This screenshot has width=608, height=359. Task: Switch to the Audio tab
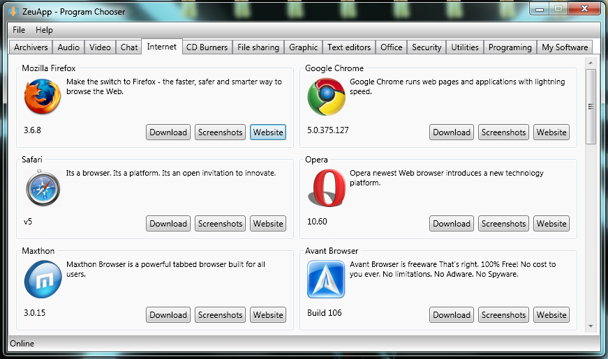coord(68,47)
